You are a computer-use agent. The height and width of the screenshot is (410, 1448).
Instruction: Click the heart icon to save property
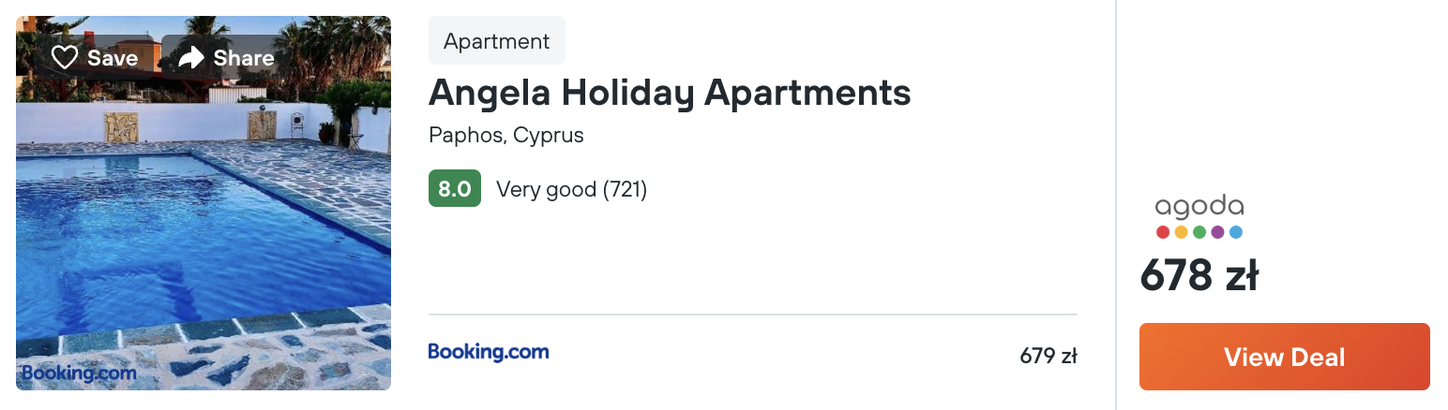[x=64, y=58]
